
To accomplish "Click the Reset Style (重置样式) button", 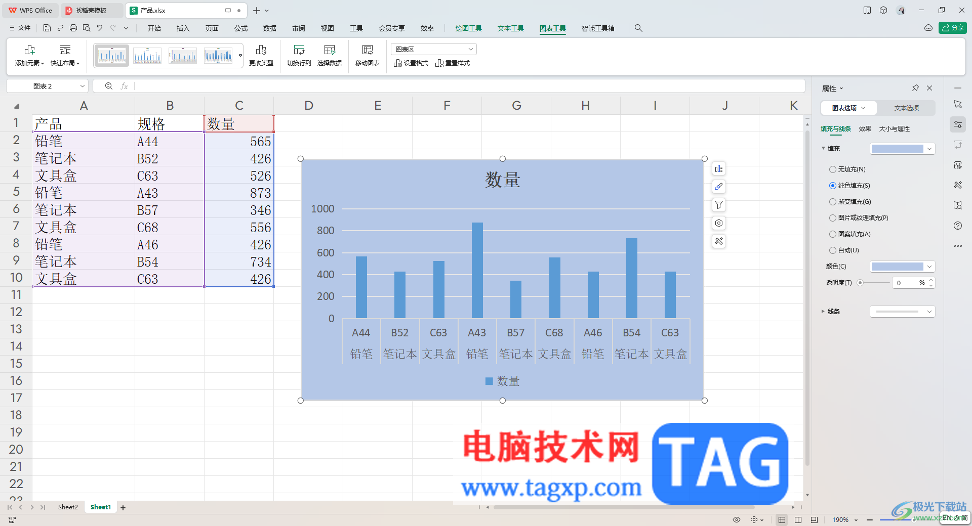I will [453, 63].
